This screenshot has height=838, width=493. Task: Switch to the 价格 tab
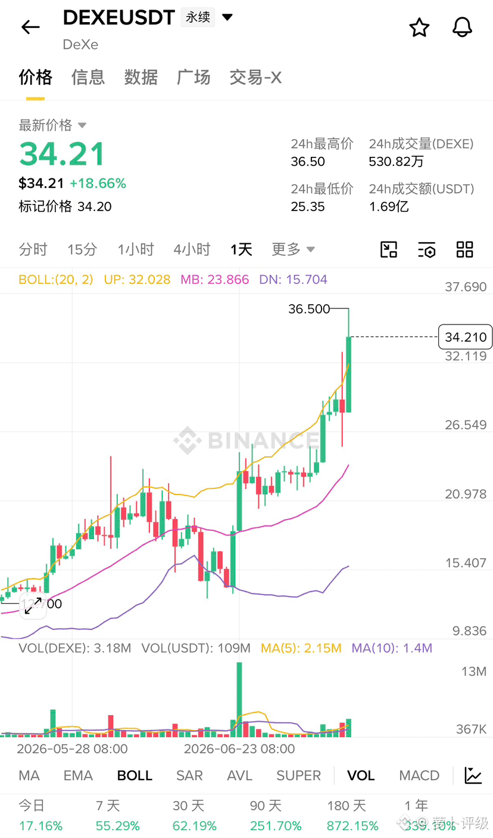36,77
